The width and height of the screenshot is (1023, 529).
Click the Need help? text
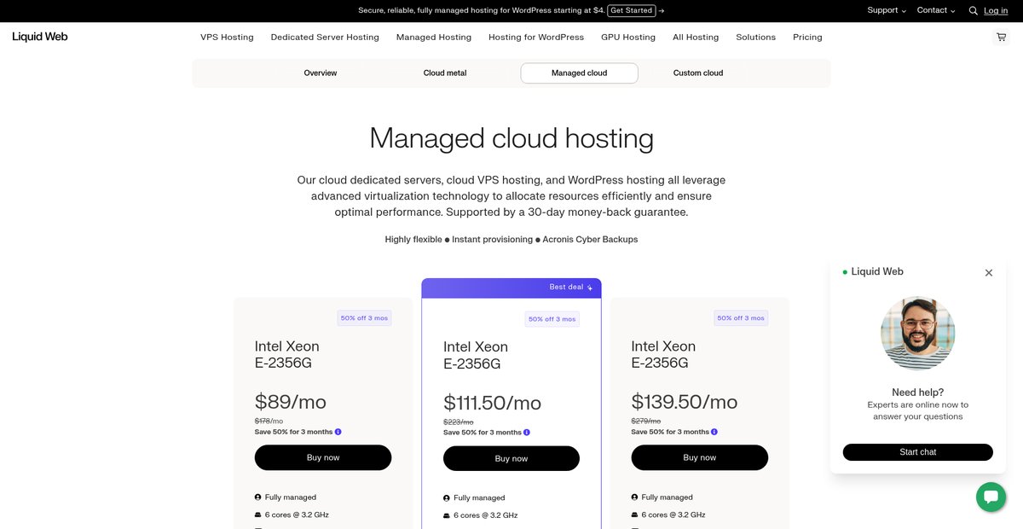[x=918, y=392]
